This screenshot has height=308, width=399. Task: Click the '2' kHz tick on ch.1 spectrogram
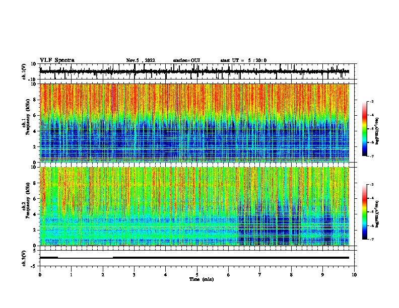[x=35, y=147]
